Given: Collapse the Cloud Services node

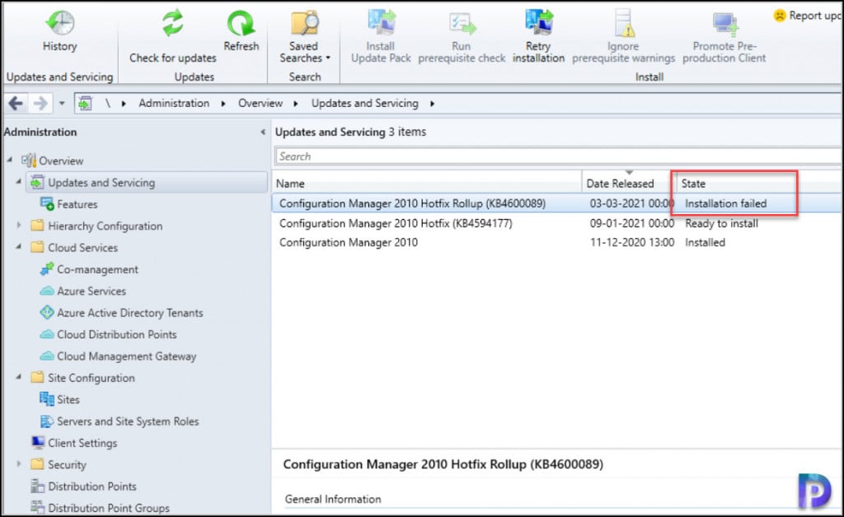Looking at the screenshot, I should pyautogui.click(x=19, y=247).
